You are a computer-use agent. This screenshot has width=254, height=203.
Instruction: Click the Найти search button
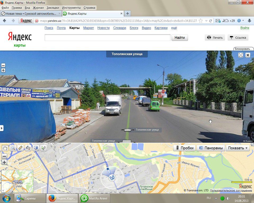pyautogui.click(x=180, y=38)
